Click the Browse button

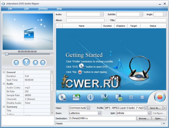pos(144,118)
